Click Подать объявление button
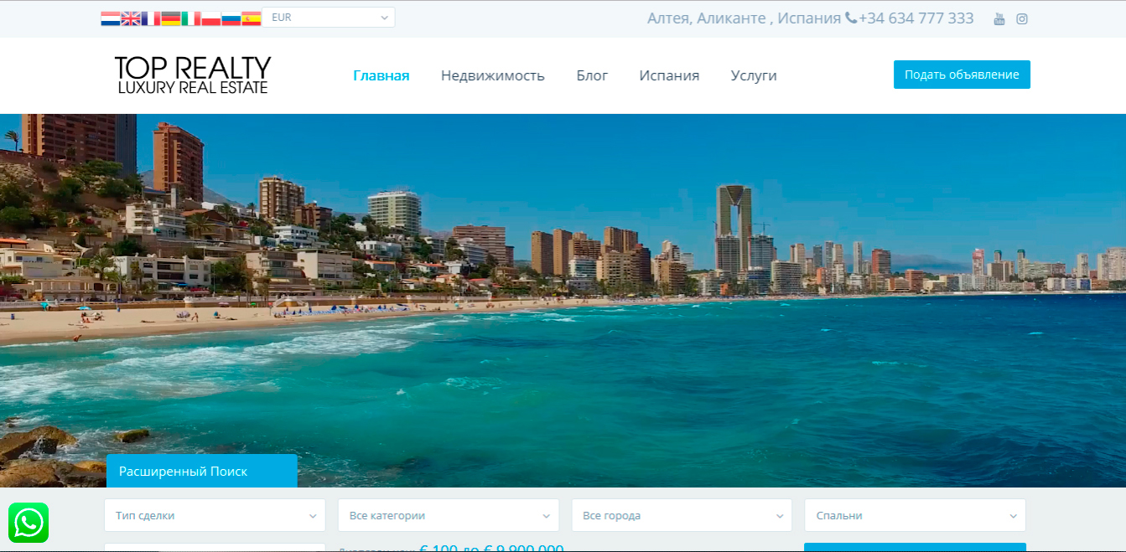The width and height of the screenshot is (1126, 552). click(962, 75)
